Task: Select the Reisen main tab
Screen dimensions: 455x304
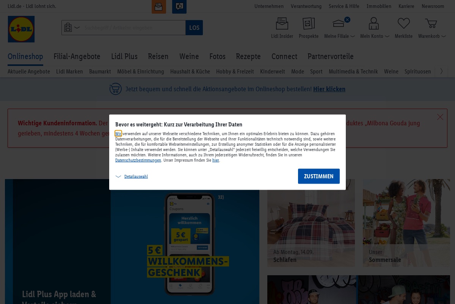Action: pyautogui.click(x=158, y=56)
